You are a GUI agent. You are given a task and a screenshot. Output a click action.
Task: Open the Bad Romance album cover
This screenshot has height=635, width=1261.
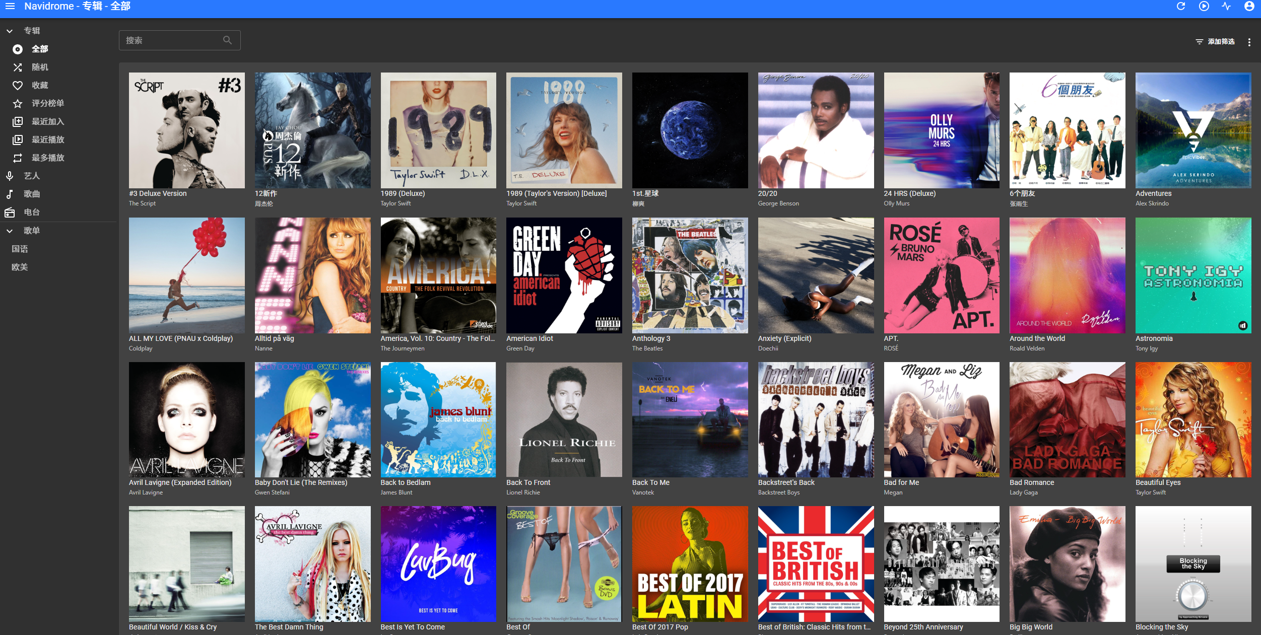[1068, 419]
